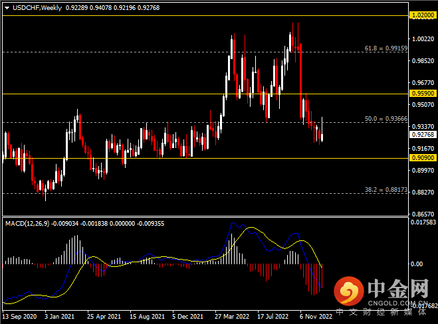Click the 0.95900 price level tag

tap(422, 94)
